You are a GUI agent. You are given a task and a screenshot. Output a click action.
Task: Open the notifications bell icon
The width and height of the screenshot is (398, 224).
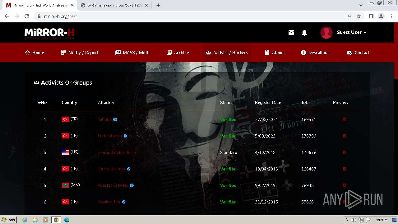(304, 33)
